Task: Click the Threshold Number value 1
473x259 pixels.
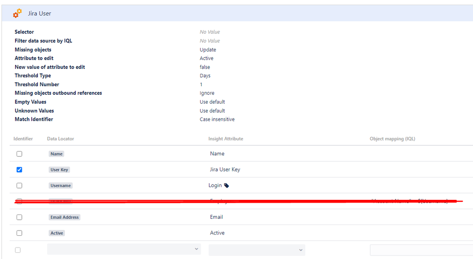Action: (x=201, y=84)
